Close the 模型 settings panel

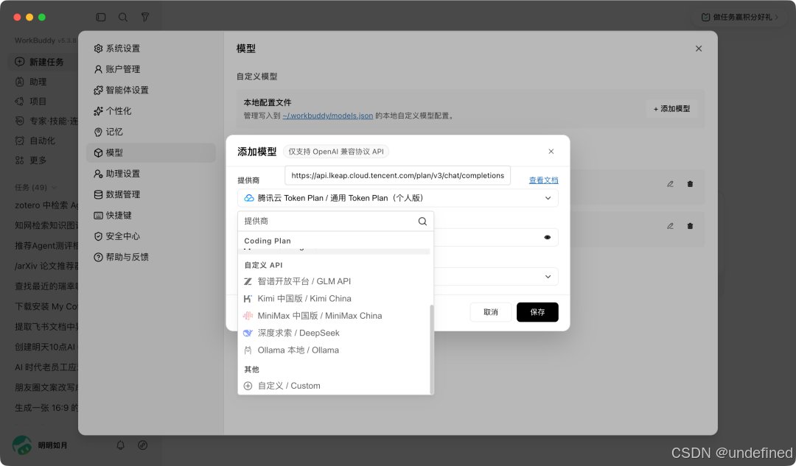pyautogui.click(x=699, y=49)
